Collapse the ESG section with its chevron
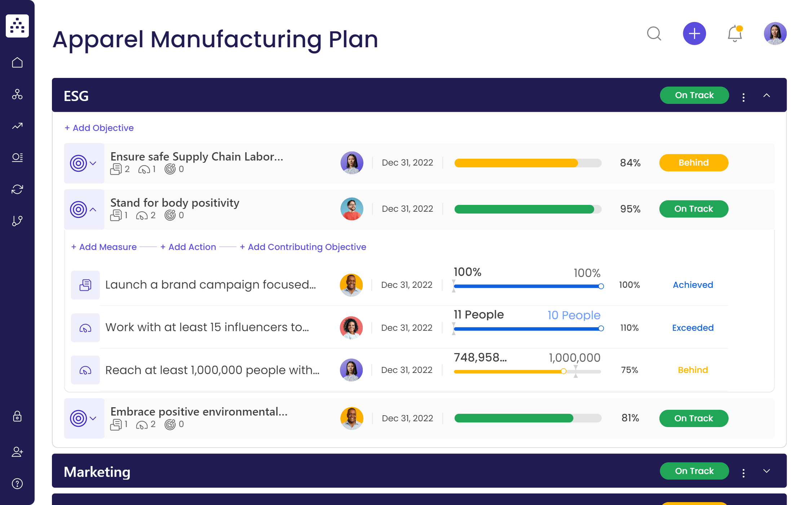 pyautogui.click(x=767, y=95)
